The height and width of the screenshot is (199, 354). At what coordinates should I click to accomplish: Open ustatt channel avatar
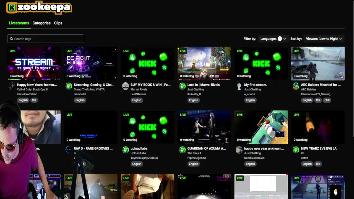click(296, 150)
